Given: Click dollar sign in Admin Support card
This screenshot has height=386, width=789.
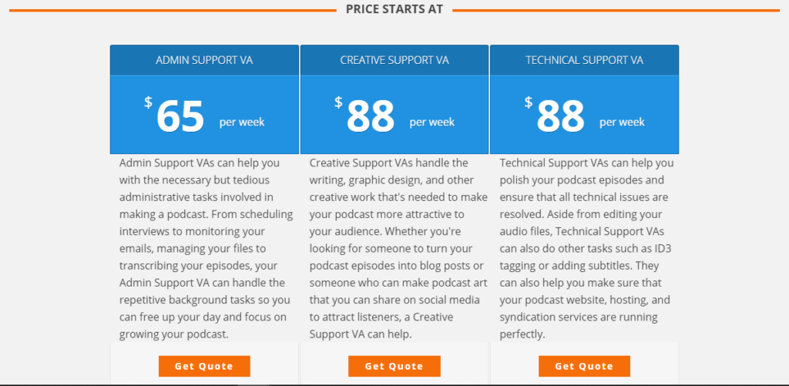Looking at the screenshot, I should click(148, 102).
